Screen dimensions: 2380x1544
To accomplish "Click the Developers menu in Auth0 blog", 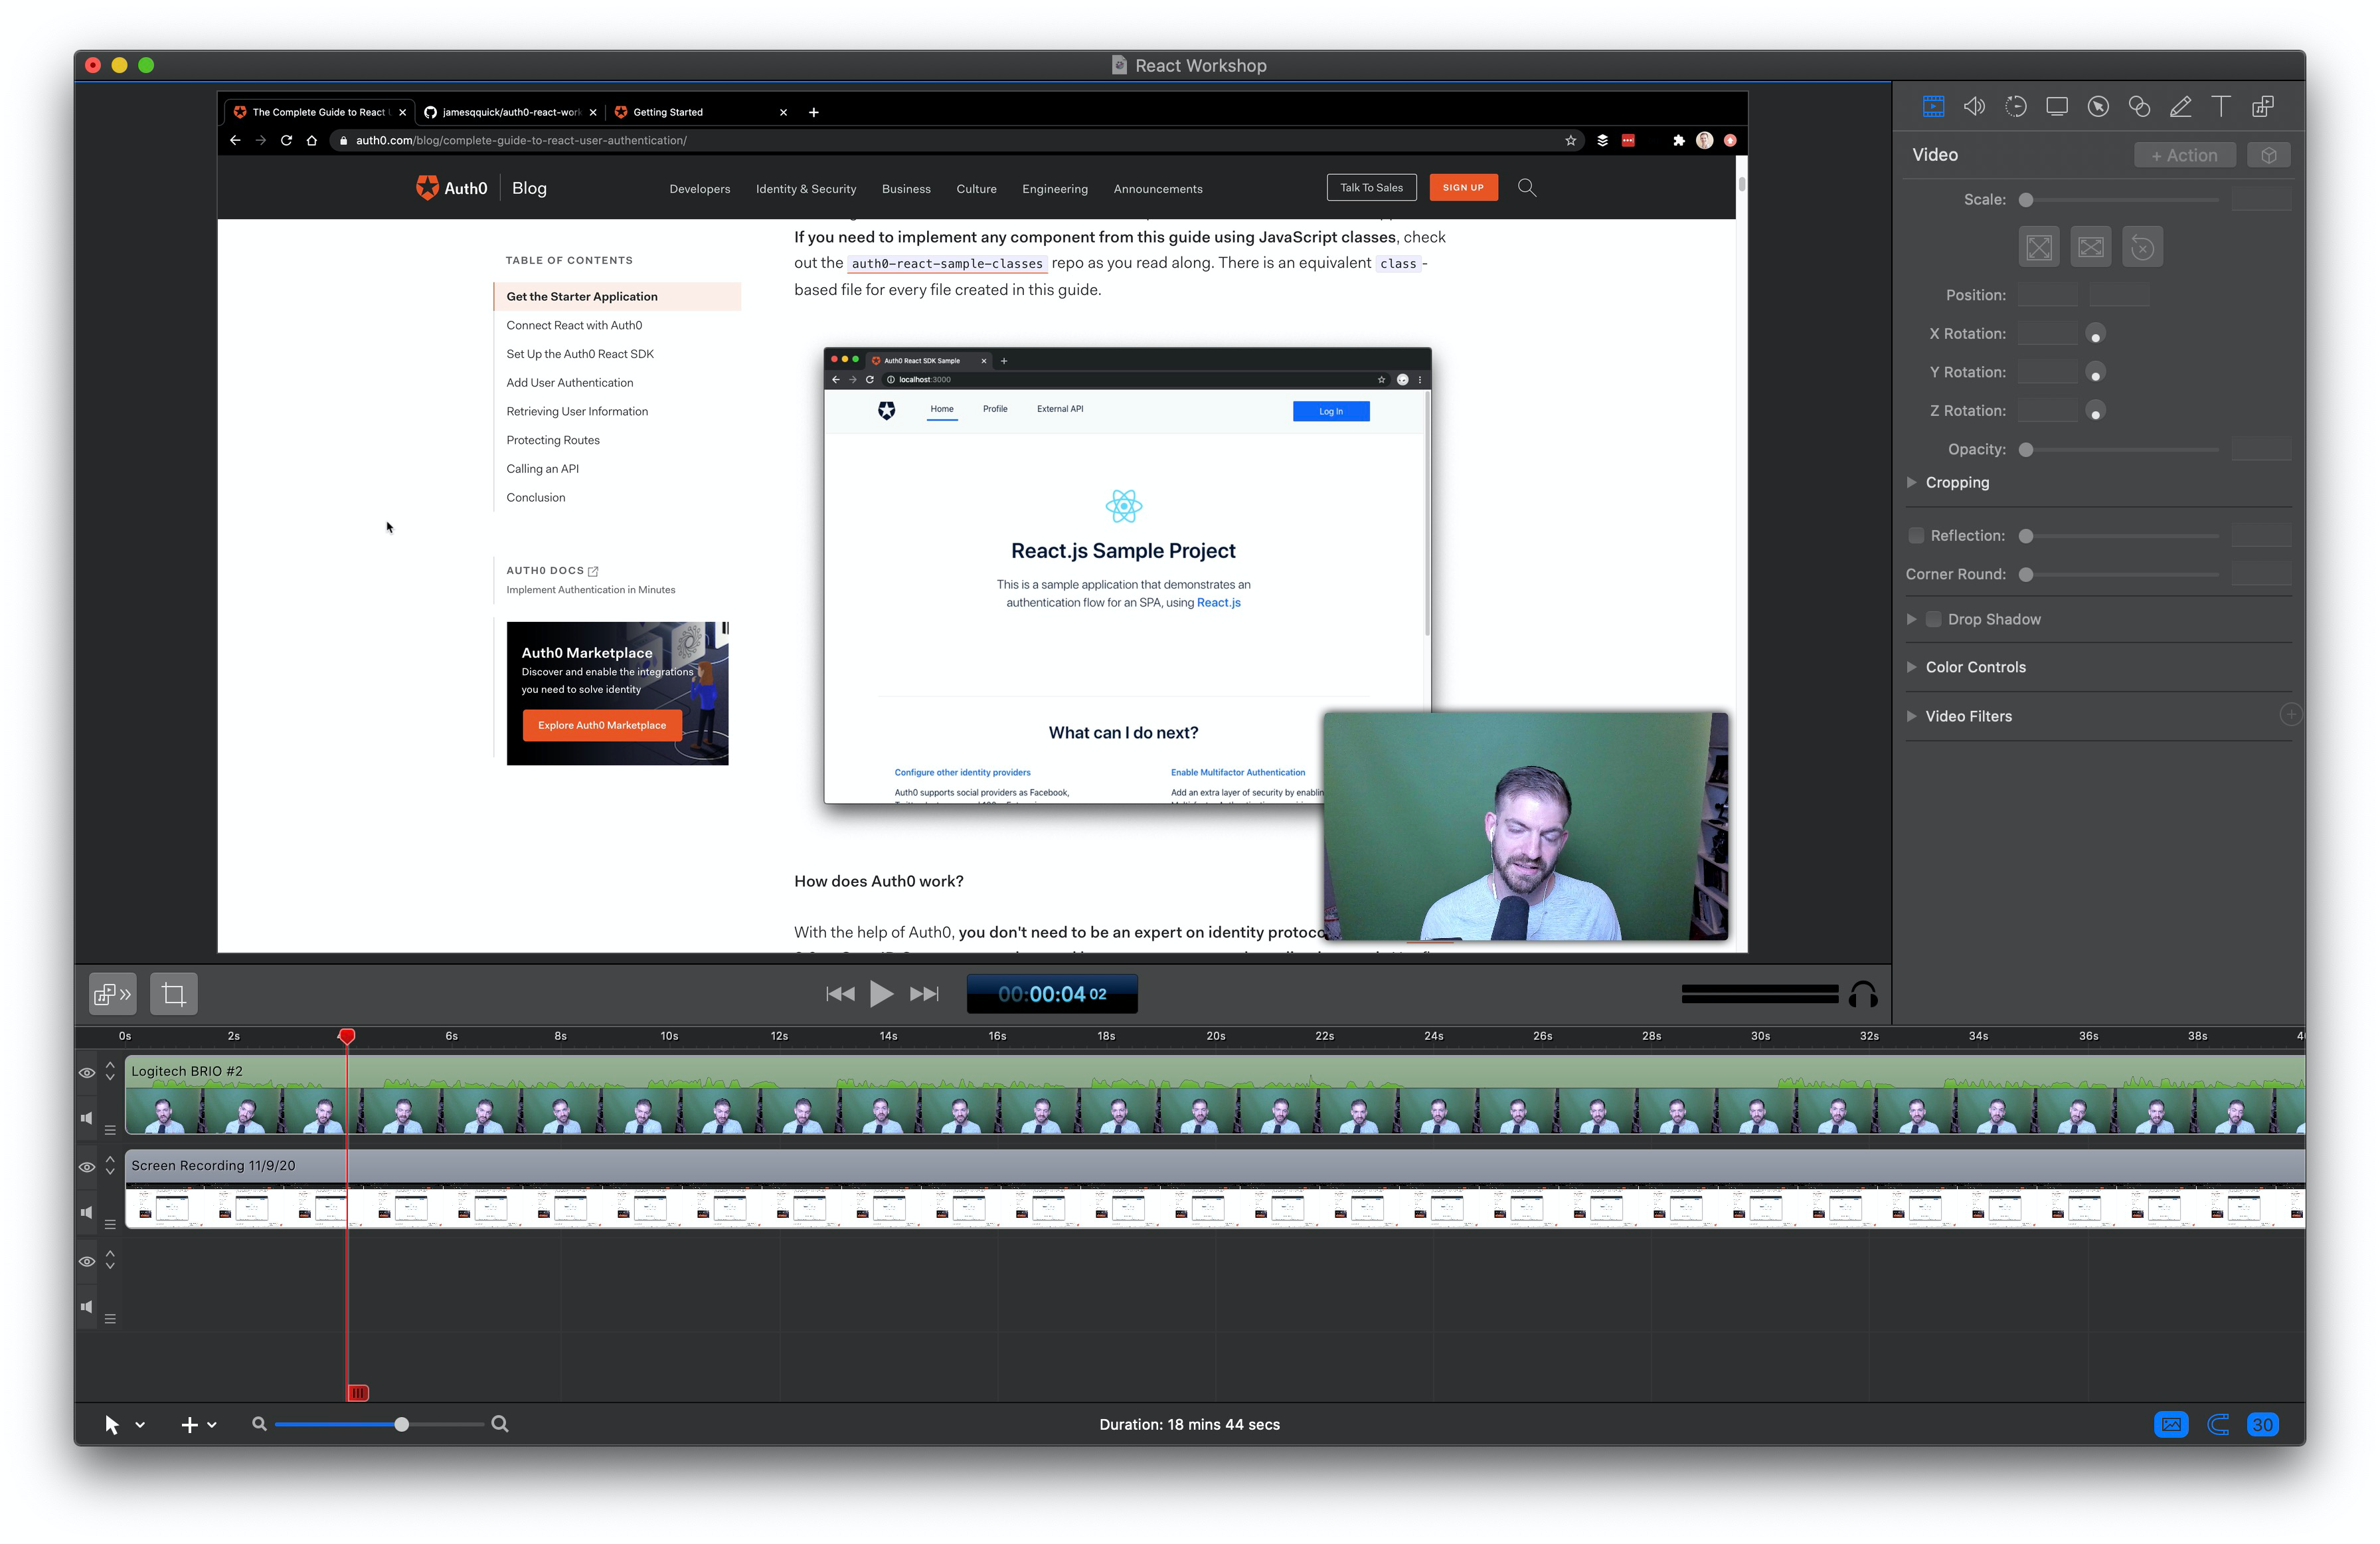I will pos(700,189).
